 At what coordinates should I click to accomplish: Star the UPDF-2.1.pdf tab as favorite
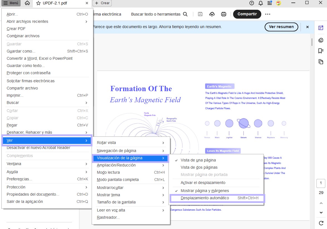38,3
